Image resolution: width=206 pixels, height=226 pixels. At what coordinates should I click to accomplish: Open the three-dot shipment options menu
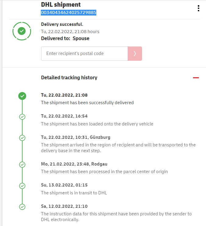[x=198, y=8]
